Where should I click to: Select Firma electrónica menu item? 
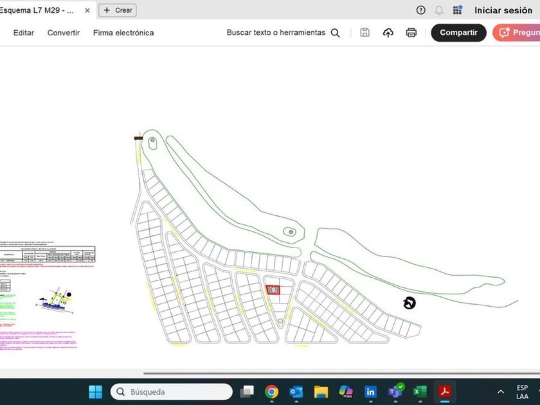click(123, 33)
